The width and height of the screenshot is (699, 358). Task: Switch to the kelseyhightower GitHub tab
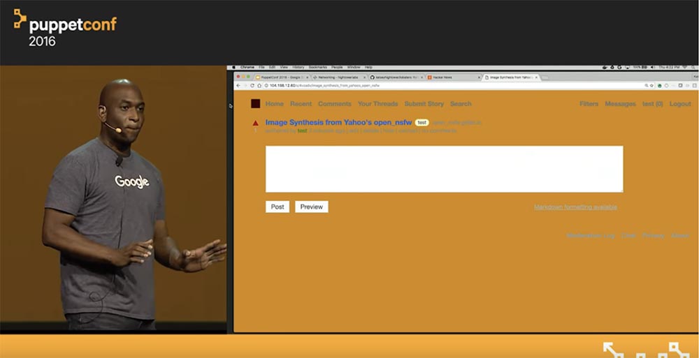click(x=396, y=77)
